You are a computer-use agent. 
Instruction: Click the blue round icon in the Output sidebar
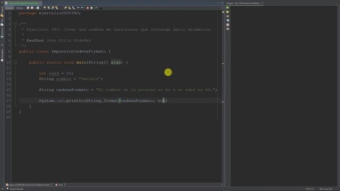pyautogui.click(x=228, y=20)
